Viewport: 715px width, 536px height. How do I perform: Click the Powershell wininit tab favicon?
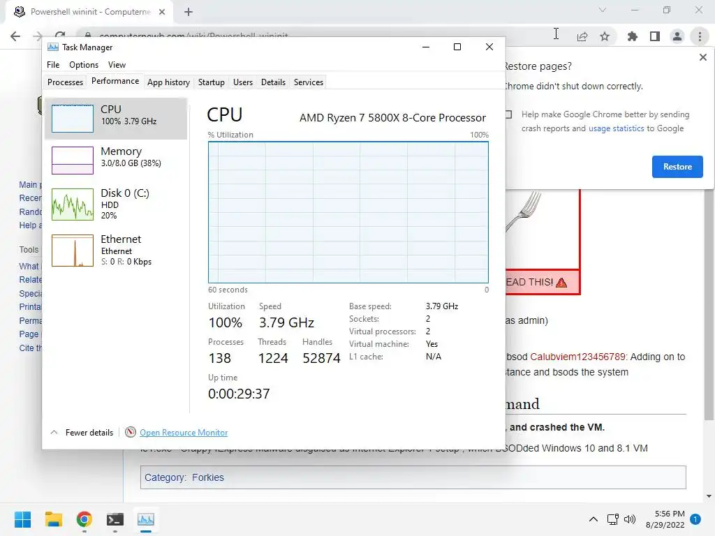[19, 12]
